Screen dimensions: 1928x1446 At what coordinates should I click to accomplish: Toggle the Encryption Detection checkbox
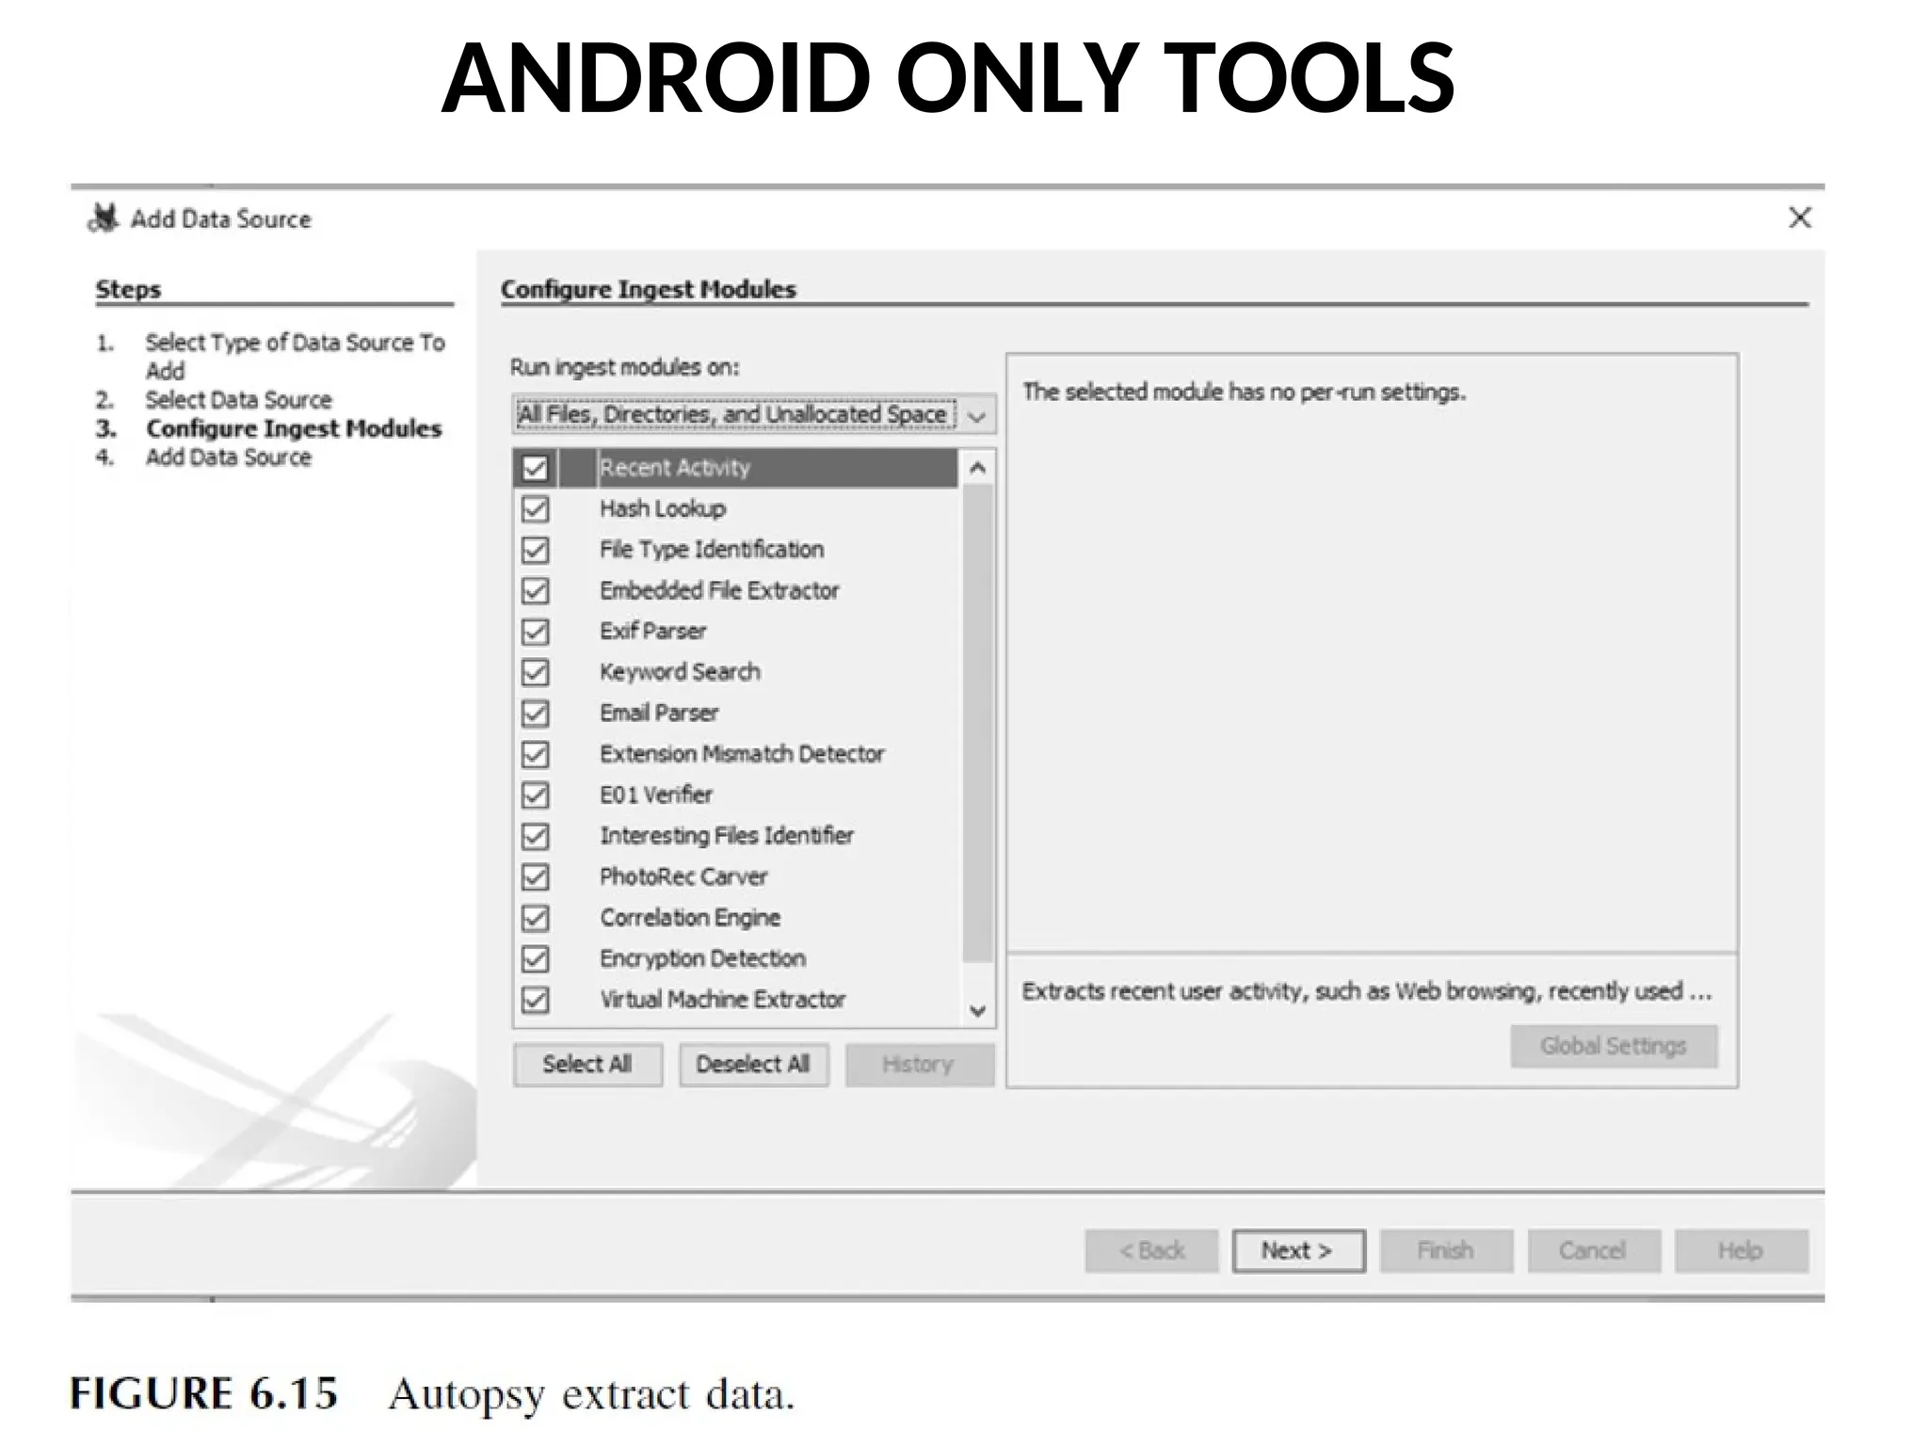(535, 959)
